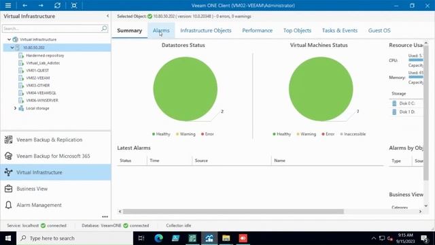Click the Microsoft 365 cloud backup icon
The image size is (435, 245).
[8, 156]
